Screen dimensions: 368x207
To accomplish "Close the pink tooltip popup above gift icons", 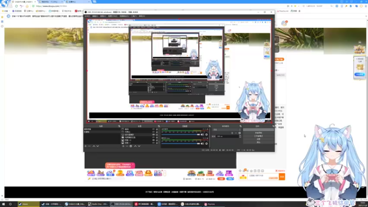I will tap(133, 165).
